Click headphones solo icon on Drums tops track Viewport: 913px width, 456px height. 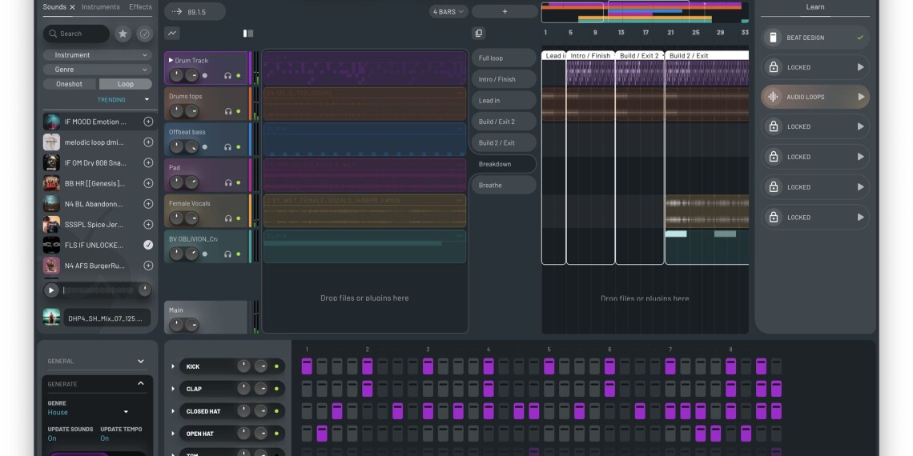pos(227,111)
